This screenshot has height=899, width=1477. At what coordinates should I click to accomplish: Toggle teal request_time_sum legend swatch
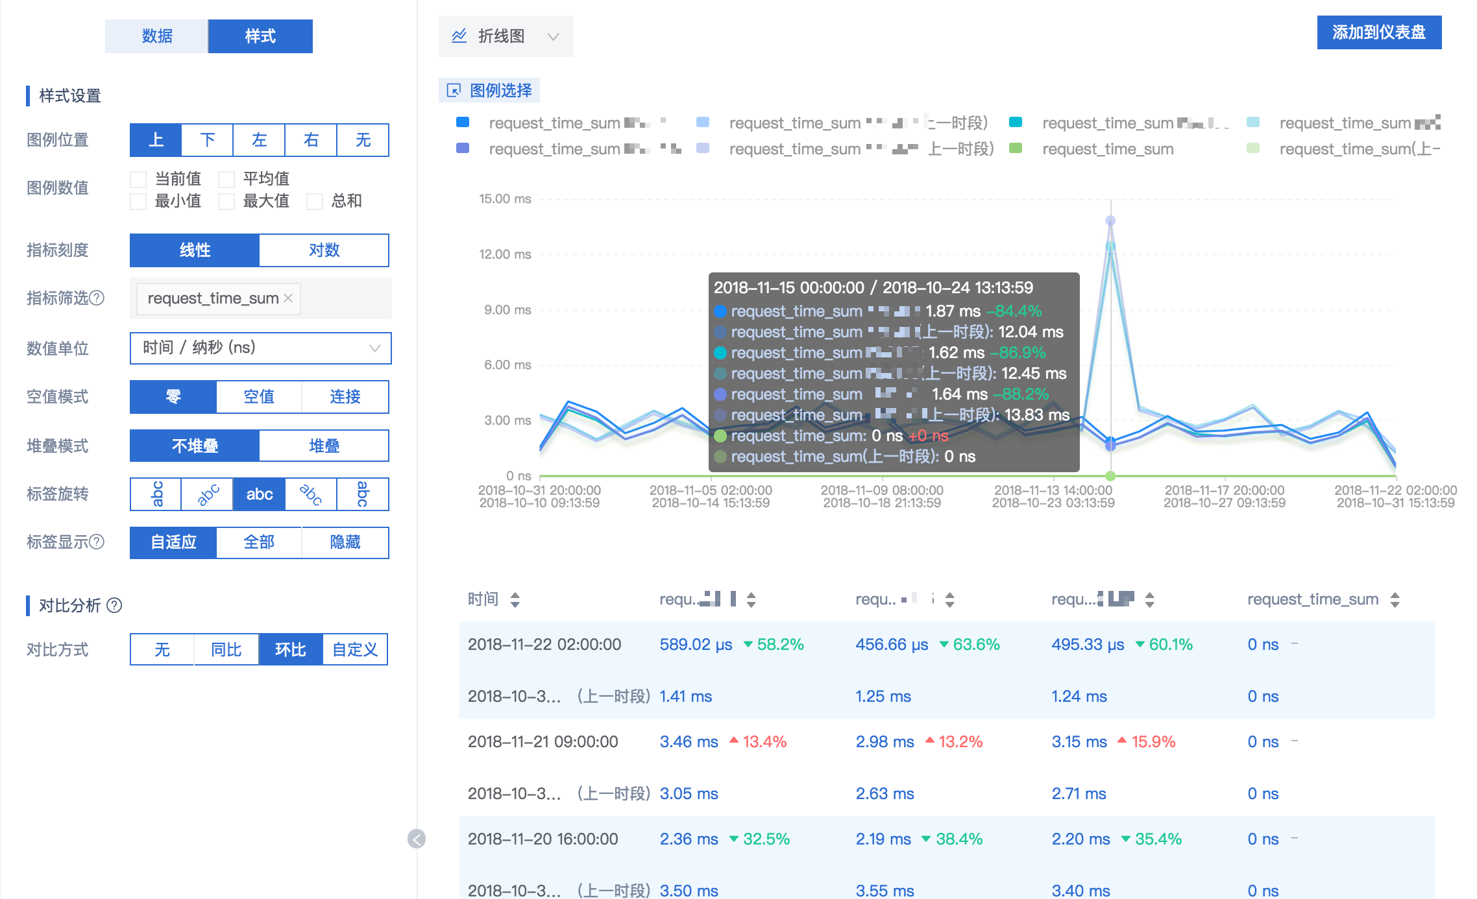pyautogui.click(x=1016, y=122)
